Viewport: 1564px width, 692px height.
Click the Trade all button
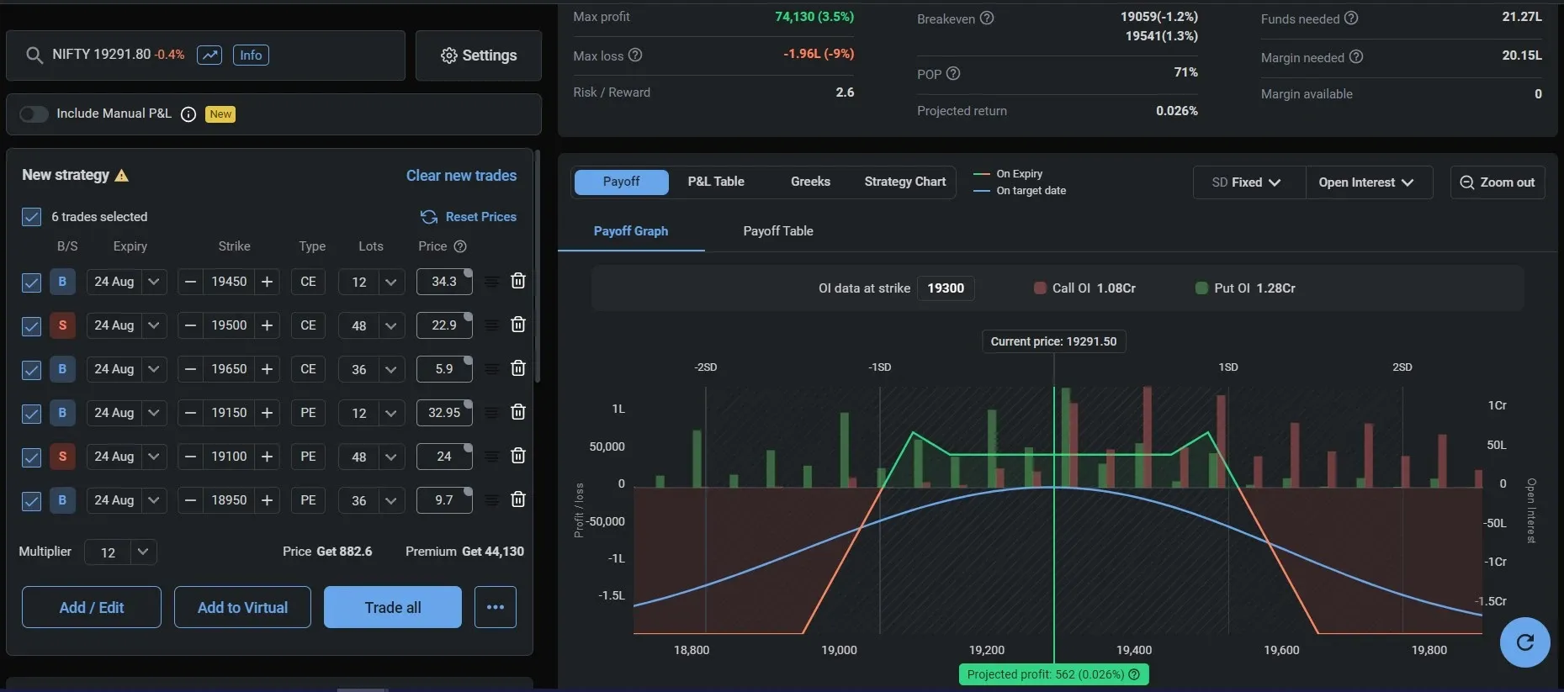[393, 607]
